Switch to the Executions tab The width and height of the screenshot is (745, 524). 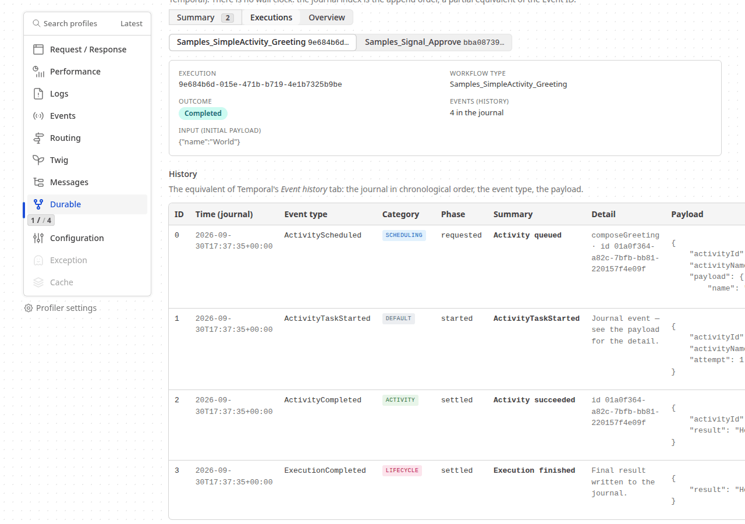pyautogui.click(x=271, y=17)
